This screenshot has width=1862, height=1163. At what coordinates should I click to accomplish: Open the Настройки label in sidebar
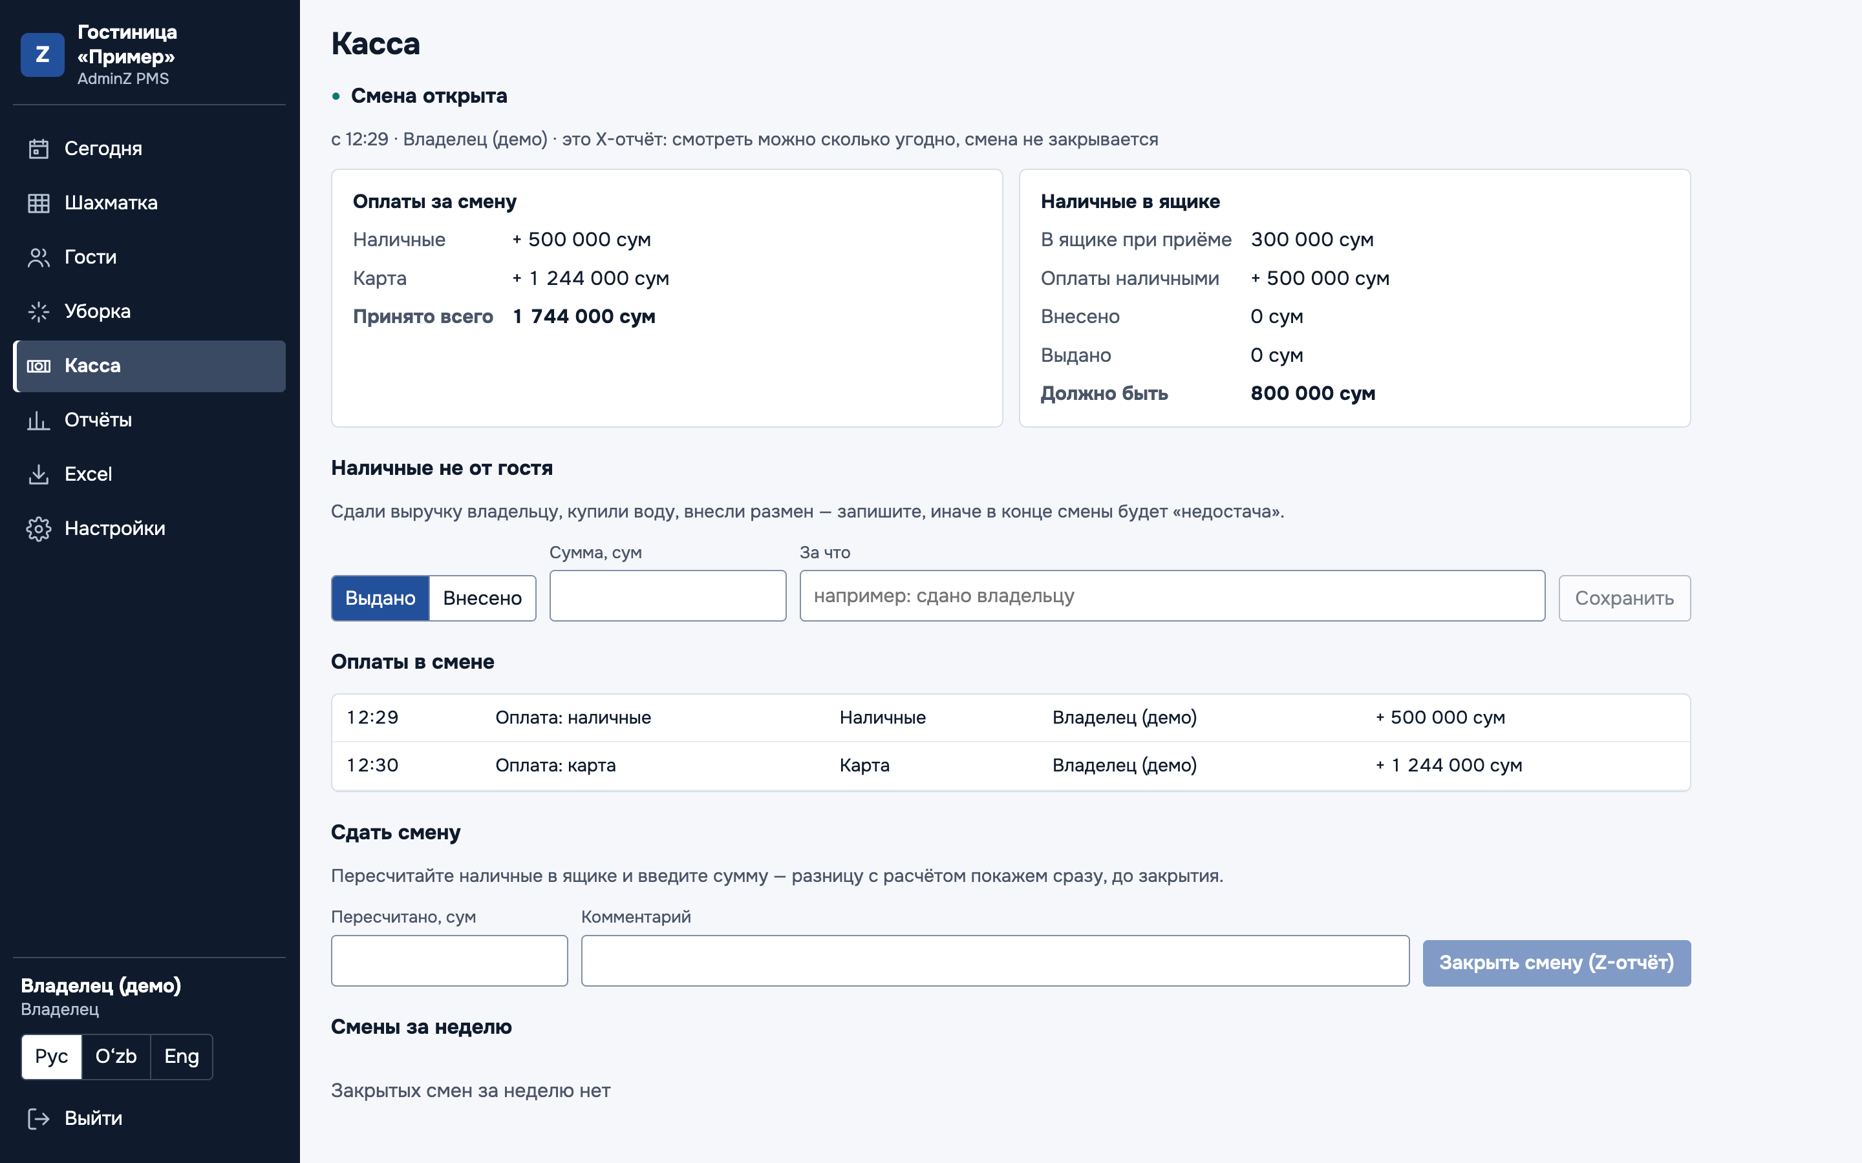click(114, 529)
